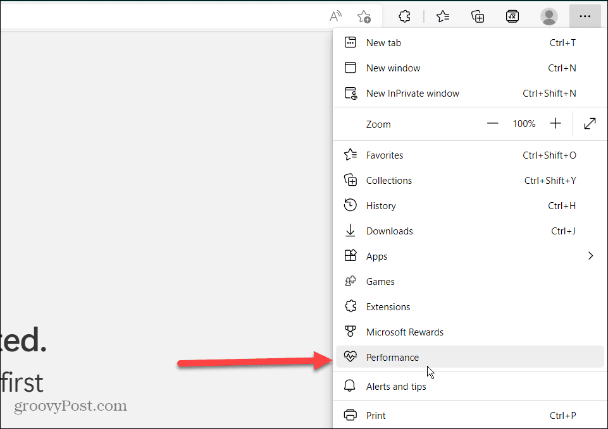Close the Settings and more ellipsis menu
This screenshot has height=429, width=608.
pos(585,16)
